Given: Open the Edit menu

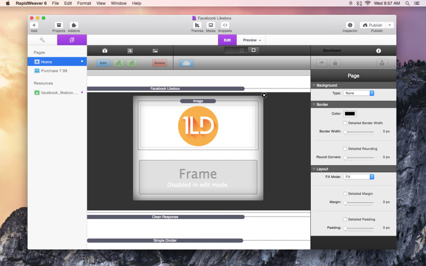Looking at the screenshot, I should point(68,3).
